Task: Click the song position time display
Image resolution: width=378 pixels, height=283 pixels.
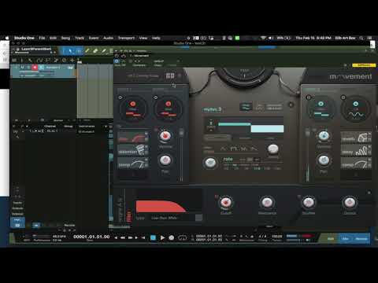Action: [x=91, y=237]
